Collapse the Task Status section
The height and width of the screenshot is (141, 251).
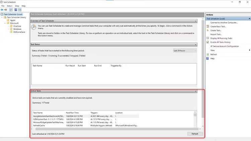[195, 45]
